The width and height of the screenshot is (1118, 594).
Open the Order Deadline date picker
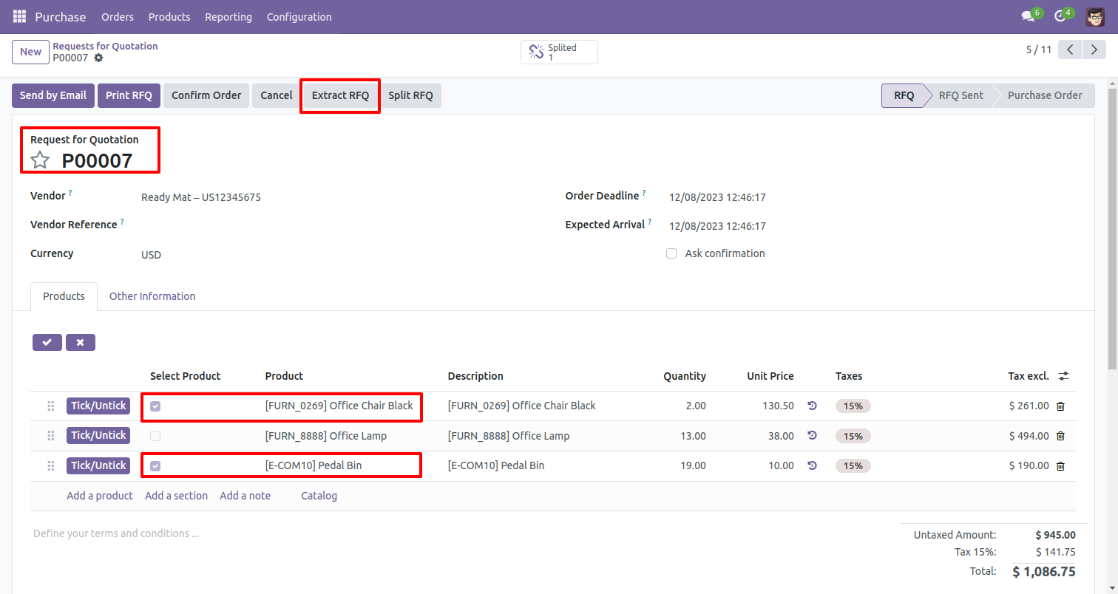click(x=717, y=197)
